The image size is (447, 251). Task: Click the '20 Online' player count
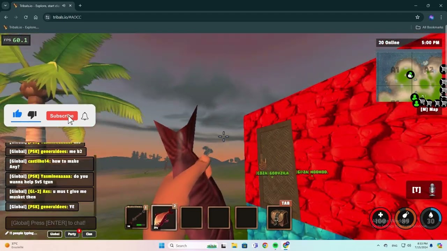pos(389,43)
